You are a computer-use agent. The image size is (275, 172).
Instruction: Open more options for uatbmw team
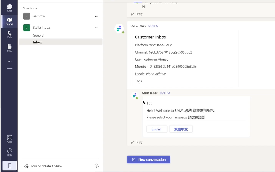point(97,16)
